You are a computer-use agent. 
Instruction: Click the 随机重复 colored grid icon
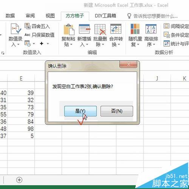coord(135,29)
